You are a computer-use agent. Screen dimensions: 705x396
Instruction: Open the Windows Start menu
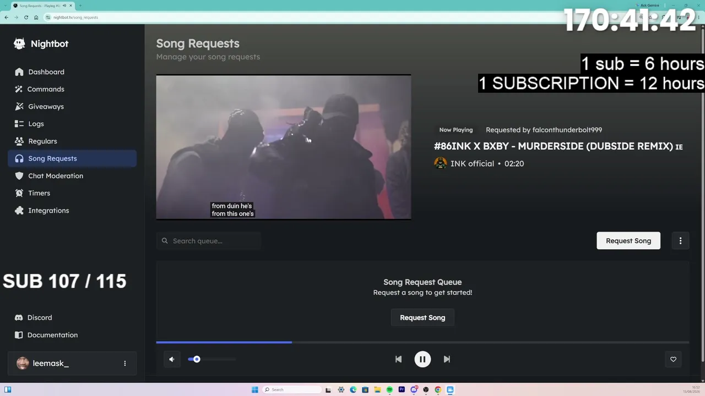coord(254,389)
